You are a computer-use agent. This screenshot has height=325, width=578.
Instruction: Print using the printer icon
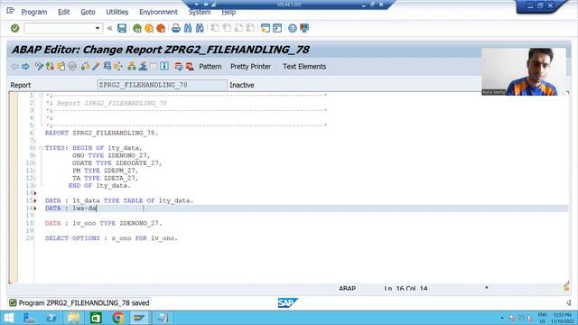(x=176, y=28)
